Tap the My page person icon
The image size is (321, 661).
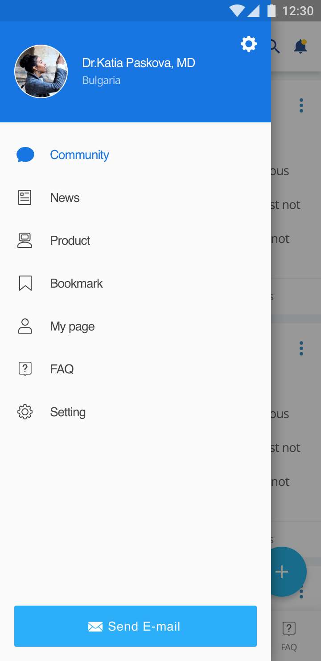tap(25, 326)
